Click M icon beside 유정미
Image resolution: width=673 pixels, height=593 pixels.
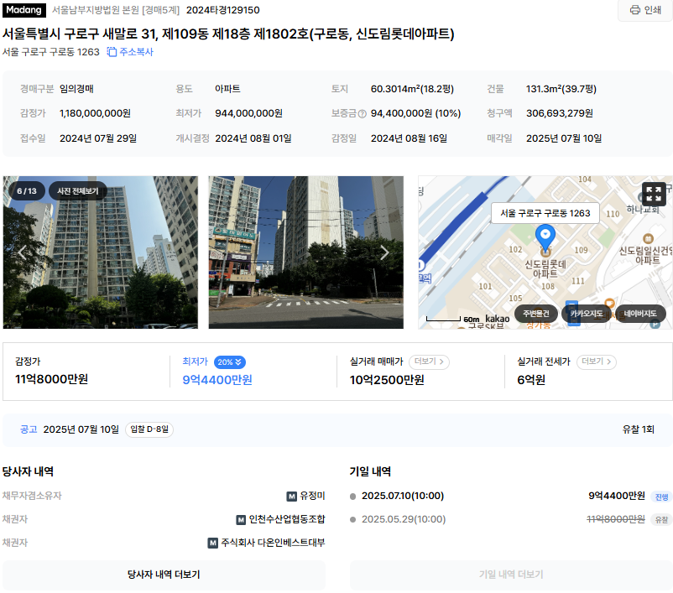pyautogui.click(x=292, y=497)
